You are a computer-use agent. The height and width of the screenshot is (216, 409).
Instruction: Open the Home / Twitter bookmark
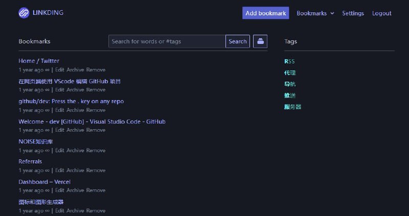[39, 61]
